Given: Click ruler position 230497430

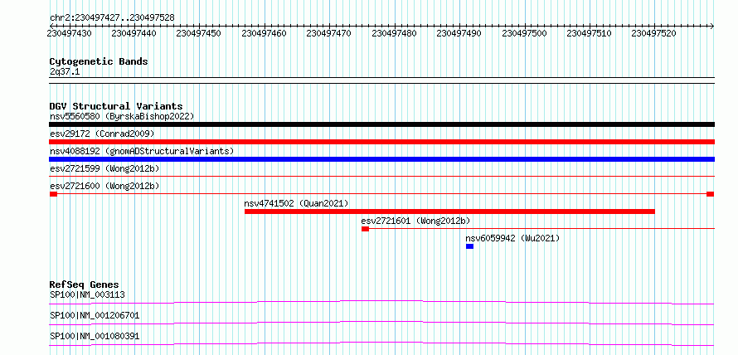Looking at the screenshot, I should click(70, 33).
